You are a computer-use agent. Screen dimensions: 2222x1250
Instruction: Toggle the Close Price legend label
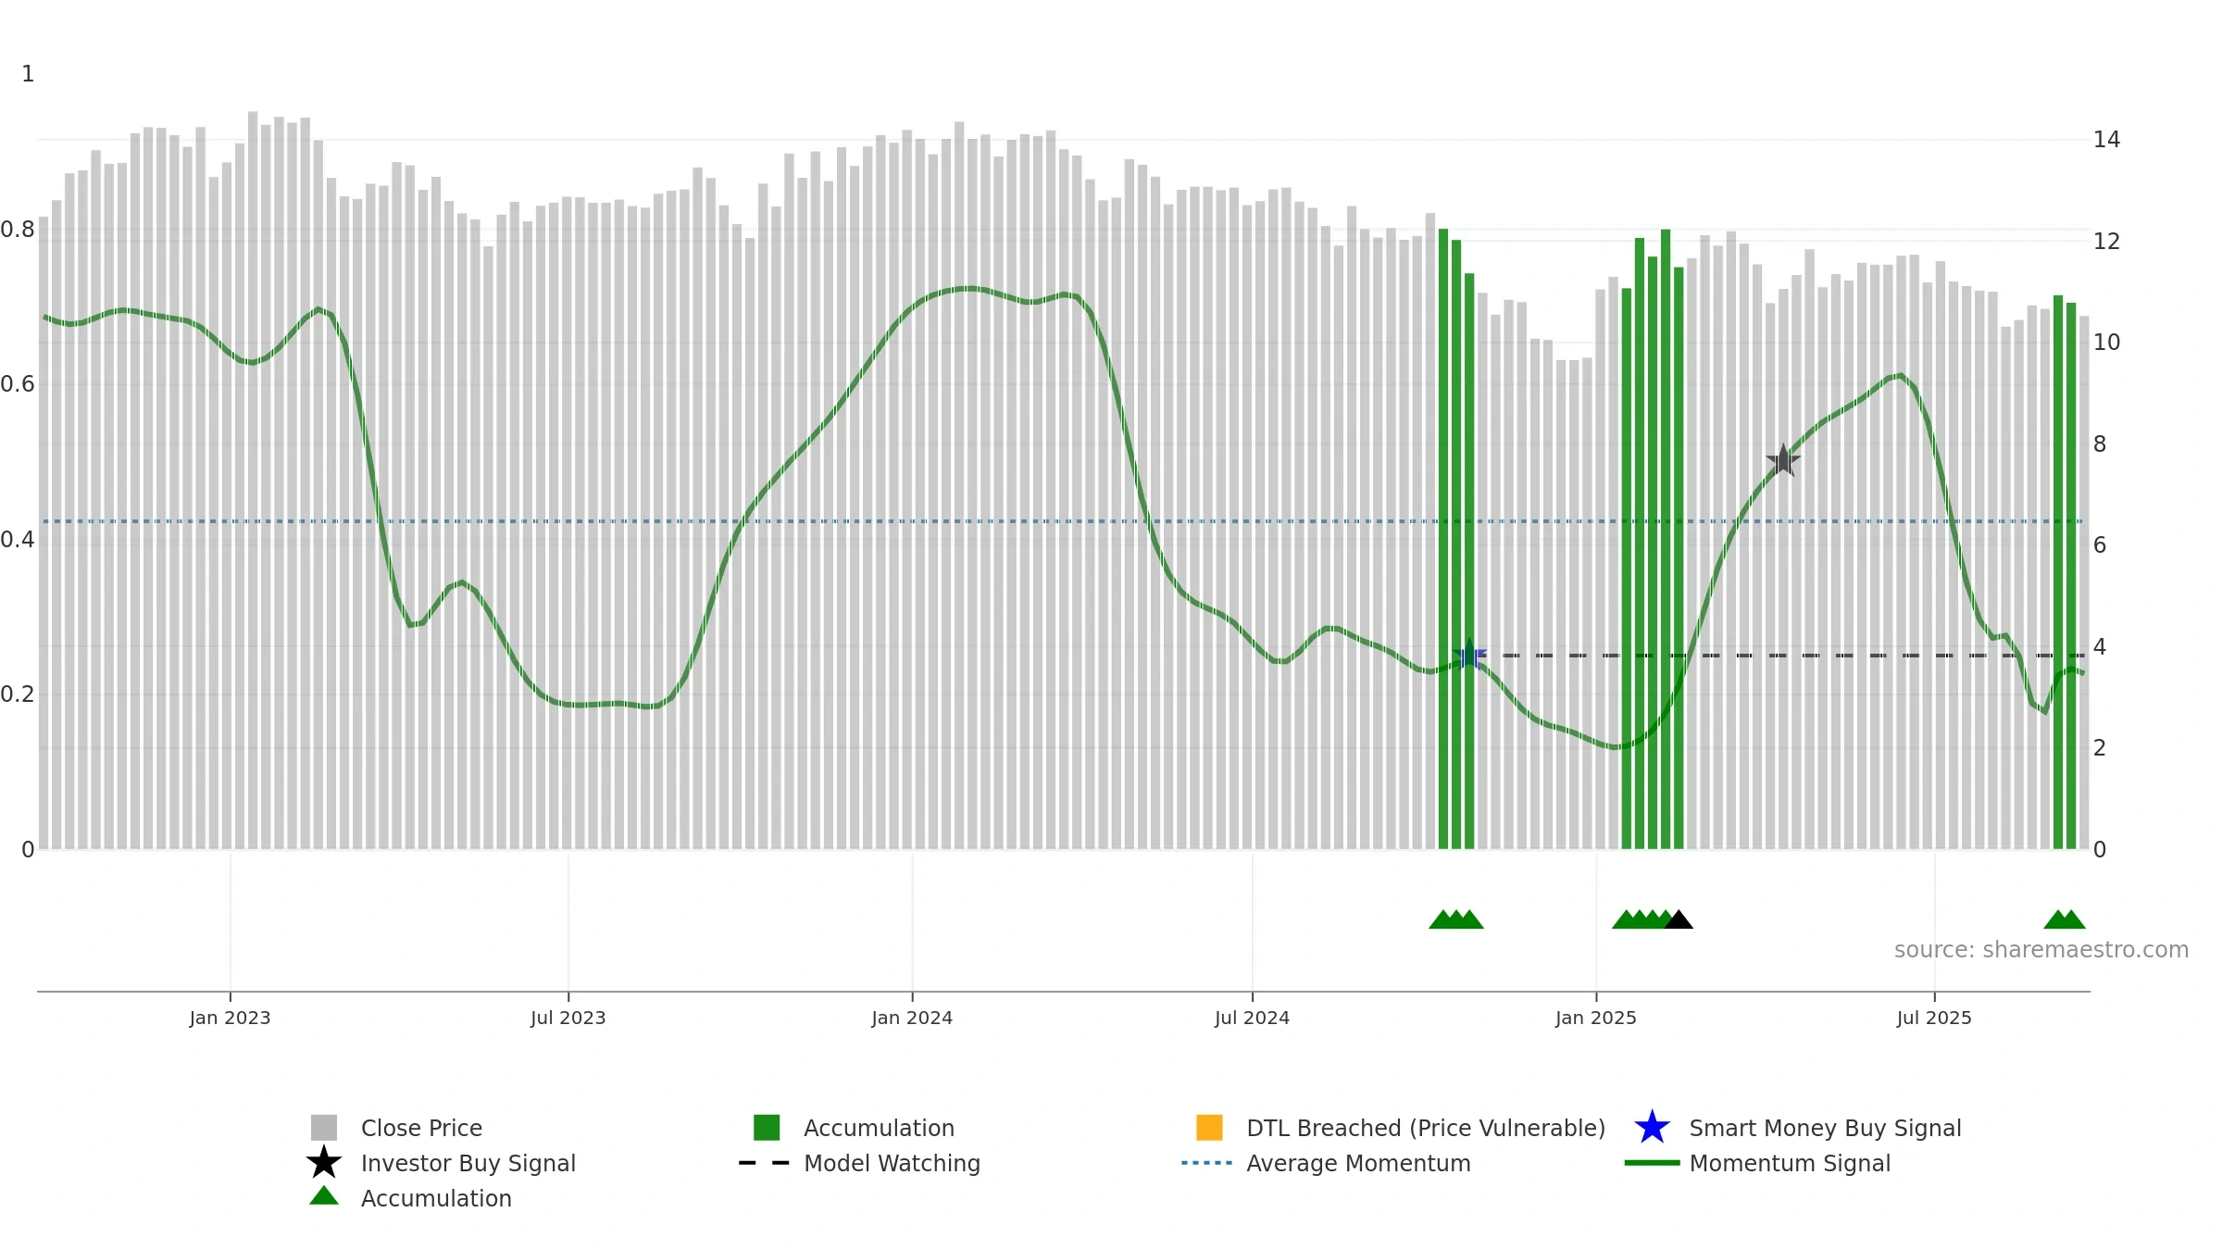(421, 1128)
